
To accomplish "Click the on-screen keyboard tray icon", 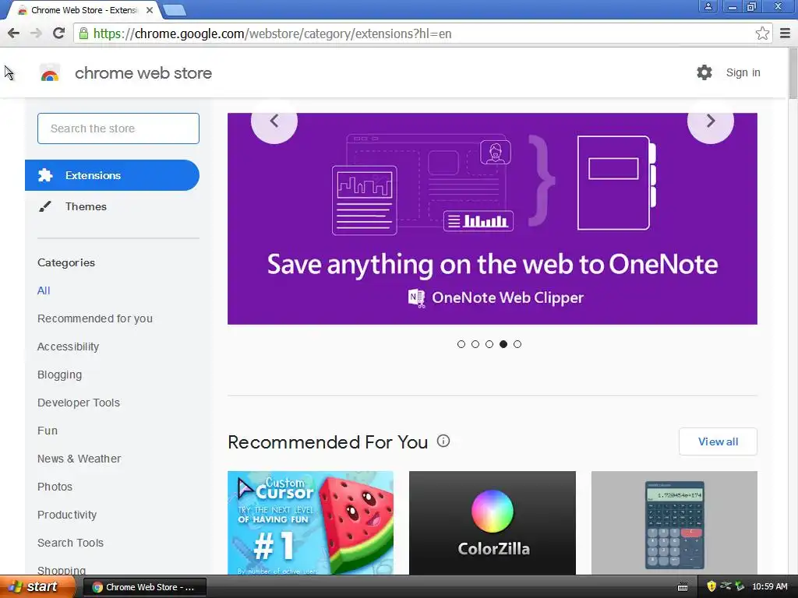I will click(683, 587).
